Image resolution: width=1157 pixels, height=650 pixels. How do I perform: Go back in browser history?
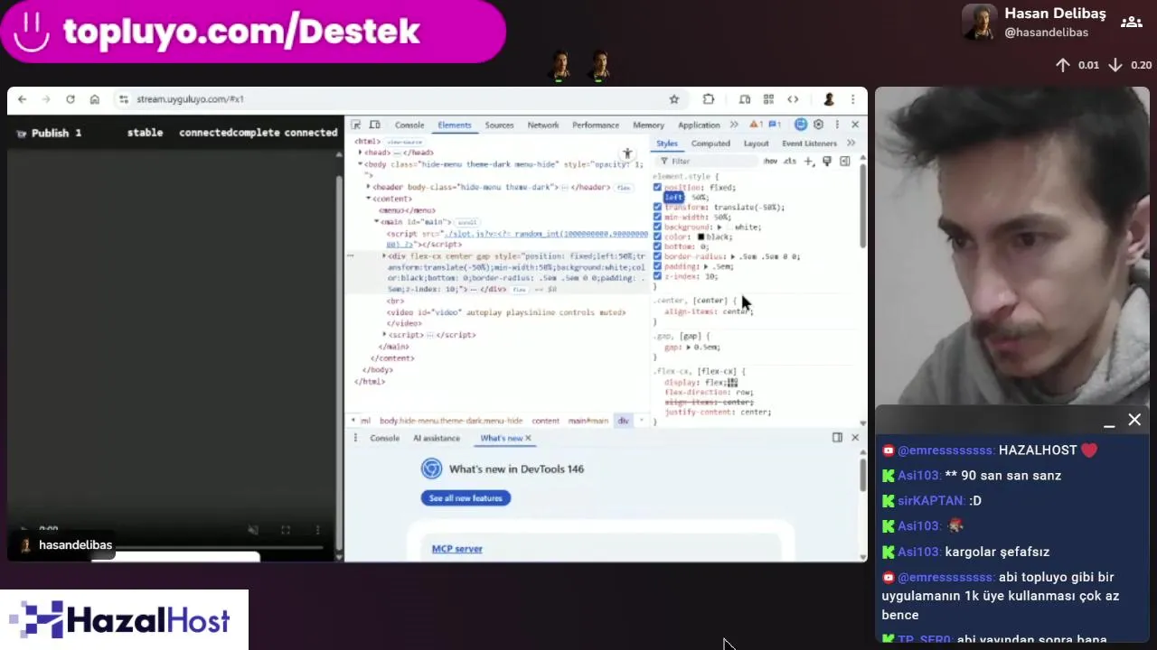click(x=23, y=99)
